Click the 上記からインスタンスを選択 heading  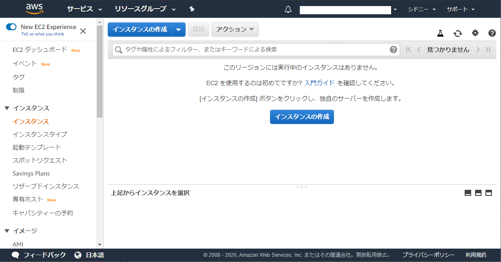pyautogui.click(x=150, y=193)
